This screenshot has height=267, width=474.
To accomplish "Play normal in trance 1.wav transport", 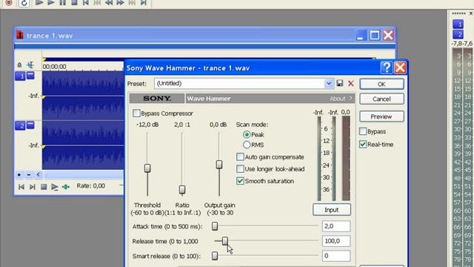I will pos(54,187).
